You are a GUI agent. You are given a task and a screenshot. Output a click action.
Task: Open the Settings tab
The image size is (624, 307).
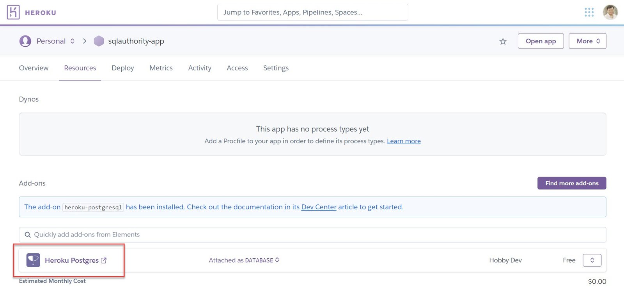(276, 68)
